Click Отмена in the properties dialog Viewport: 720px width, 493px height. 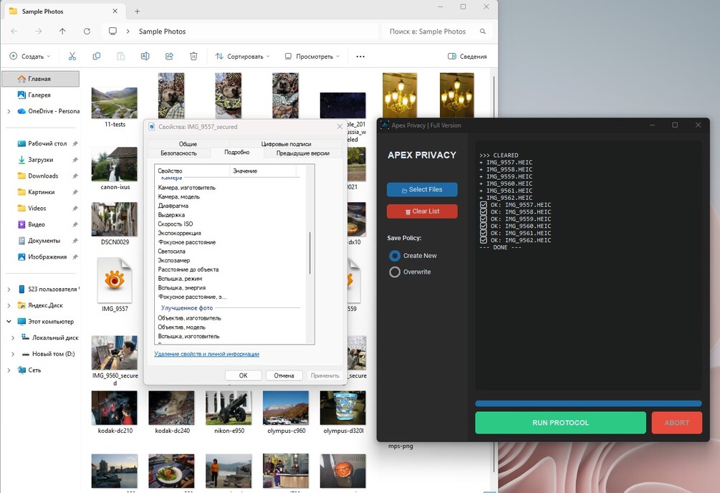284,375
